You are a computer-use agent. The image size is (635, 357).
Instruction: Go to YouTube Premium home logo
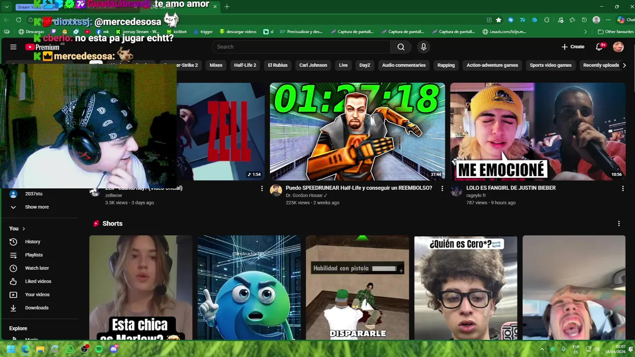click(x=43, y=47)
